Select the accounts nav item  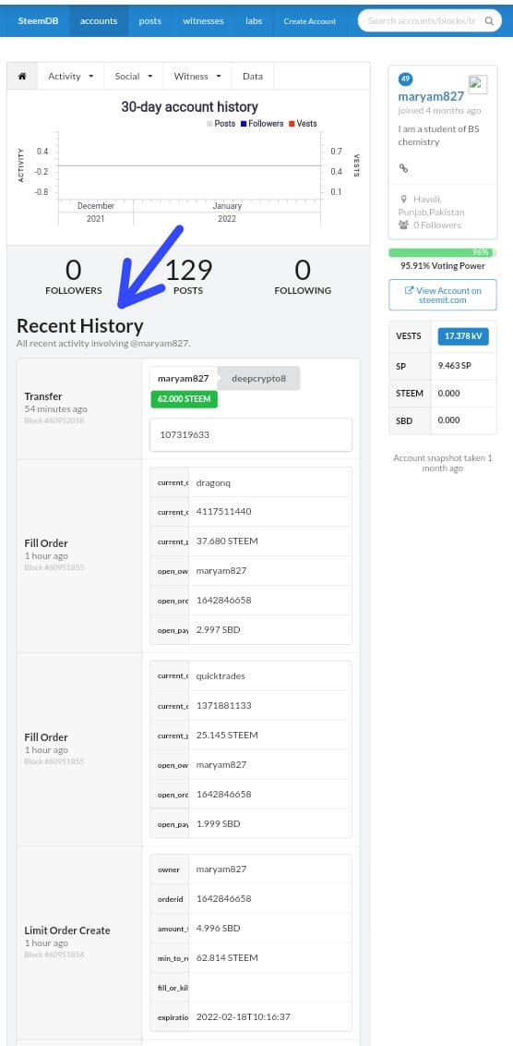[99, 20]
